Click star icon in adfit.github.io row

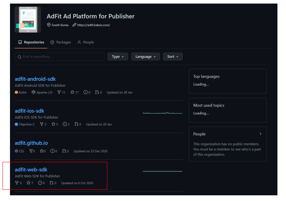coord(42,151)
